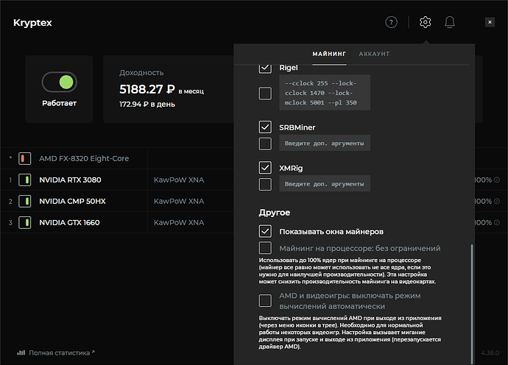Click KawPoW XNA in CMP 50HX row
The height and width of the screenshot is (365, 508).
pyautogui.click(x=179, y=201)
